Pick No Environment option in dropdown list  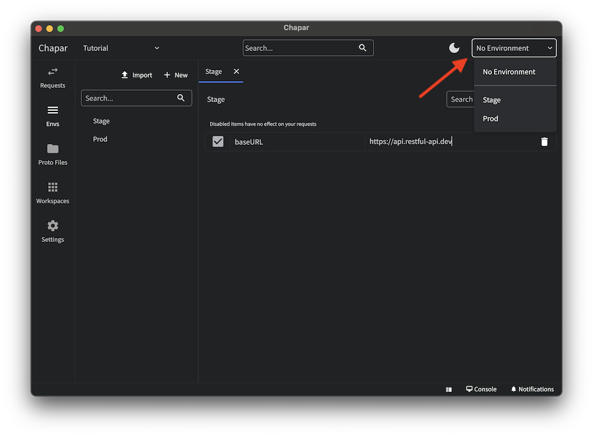[509, 72]
